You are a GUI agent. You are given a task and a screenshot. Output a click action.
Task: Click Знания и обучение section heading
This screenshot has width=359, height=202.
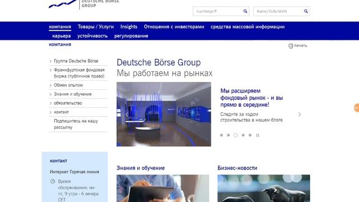click(140, 168)
